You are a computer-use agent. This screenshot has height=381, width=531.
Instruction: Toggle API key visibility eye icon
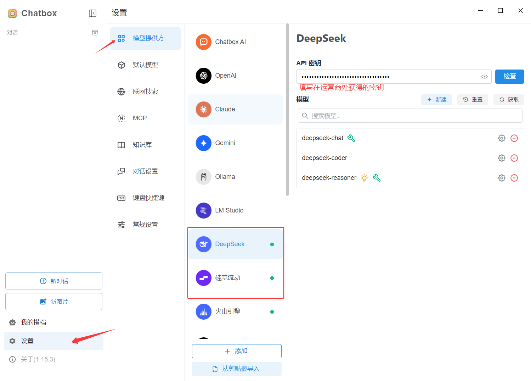click(484, 77)
